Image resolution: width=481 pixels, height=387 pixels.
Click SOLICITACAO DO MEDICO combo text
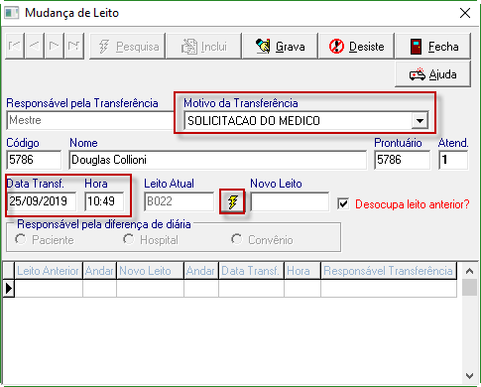tap(254, 121)
